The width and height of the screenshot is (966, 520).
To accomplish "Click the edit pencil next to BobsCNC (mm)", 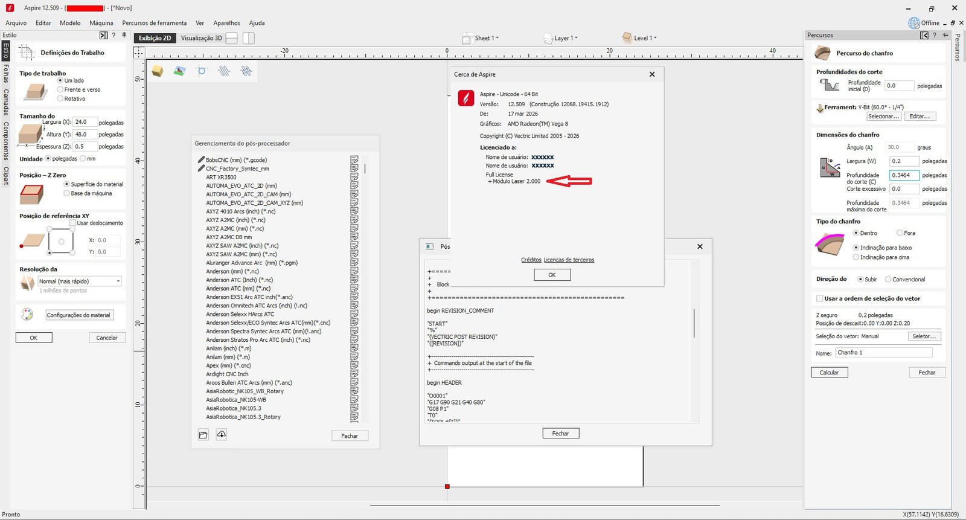I will point(201,159).
